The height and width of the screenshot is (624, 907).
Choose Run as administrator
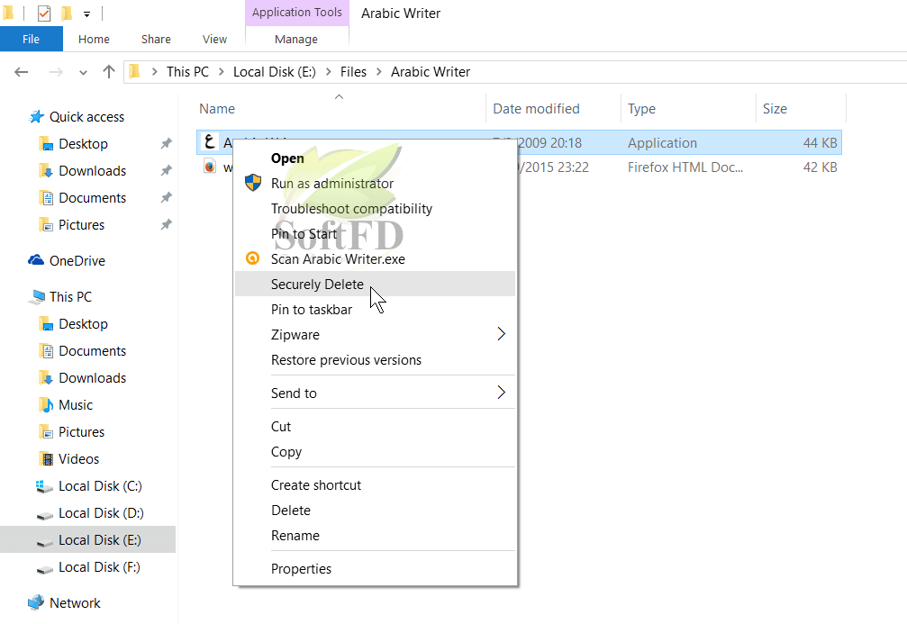[375, 184]
